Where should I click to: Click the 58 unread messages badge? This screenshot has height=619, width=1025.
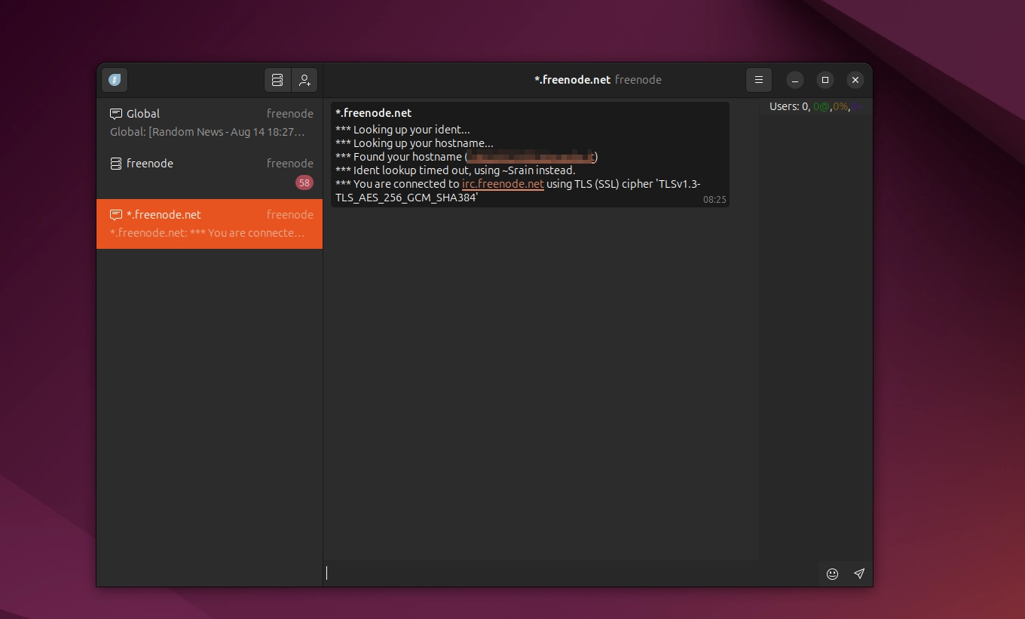[x=304, y=182]
